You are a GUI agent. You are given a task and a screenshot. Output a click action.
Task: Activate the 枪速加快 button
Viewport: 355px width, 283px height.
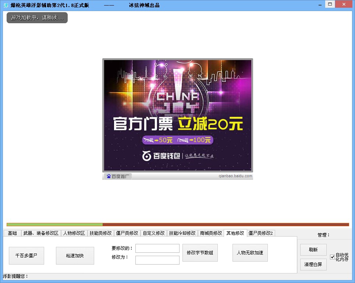[75, 256]
